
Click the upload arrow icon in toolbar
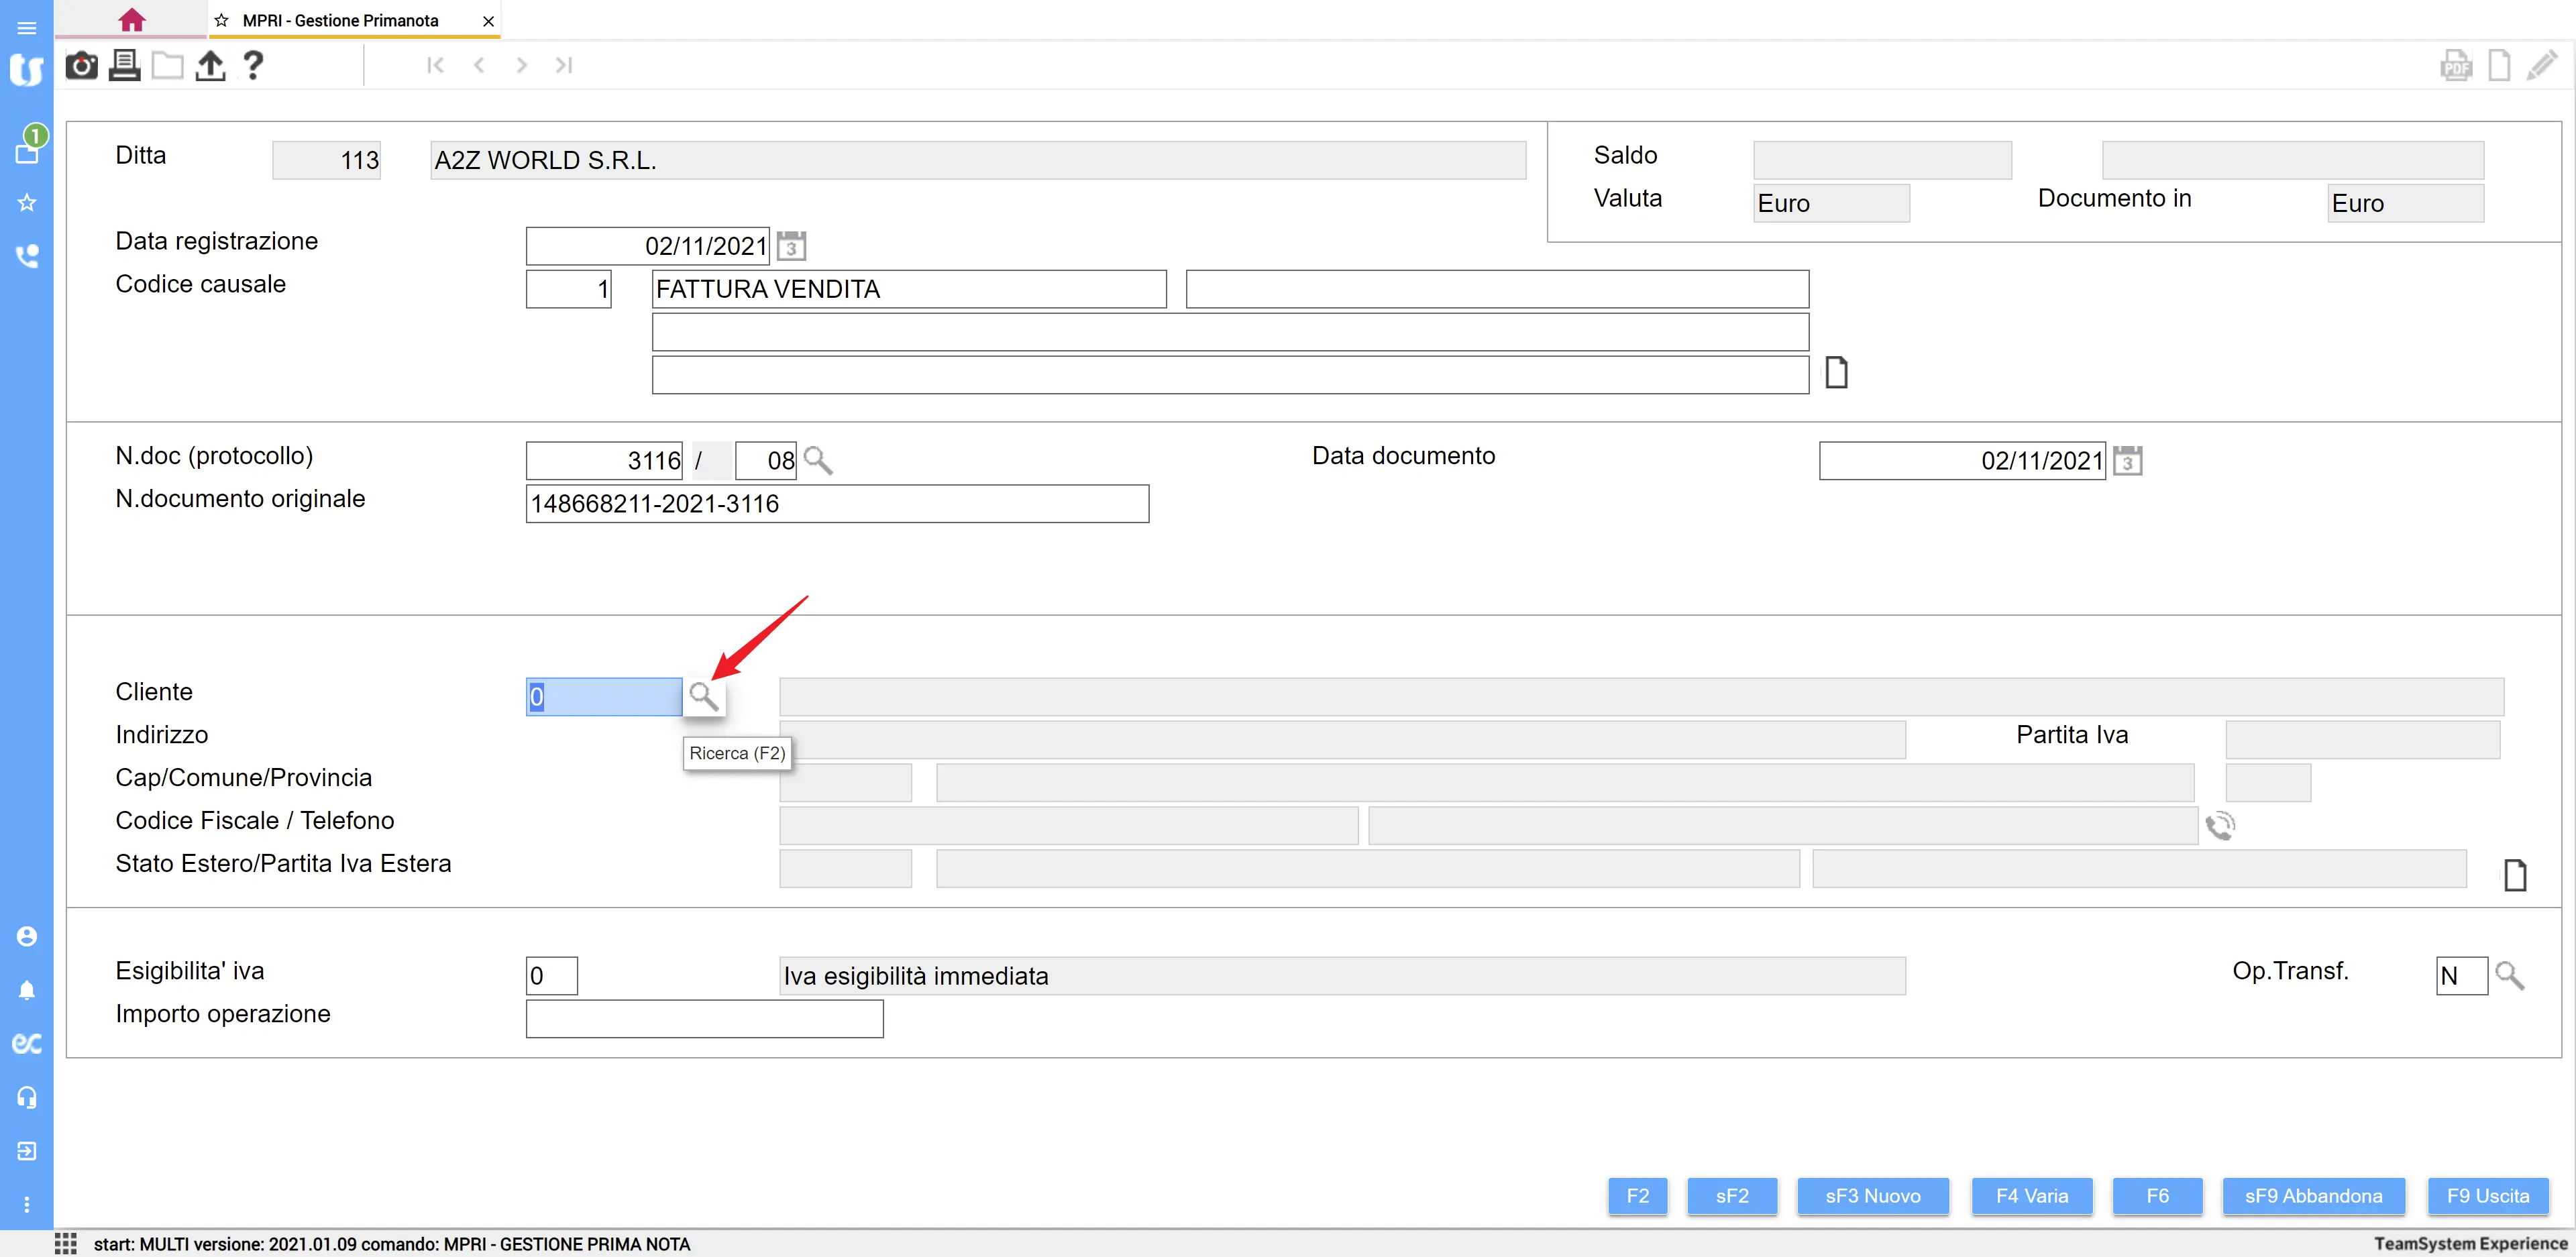pos(210,66)
